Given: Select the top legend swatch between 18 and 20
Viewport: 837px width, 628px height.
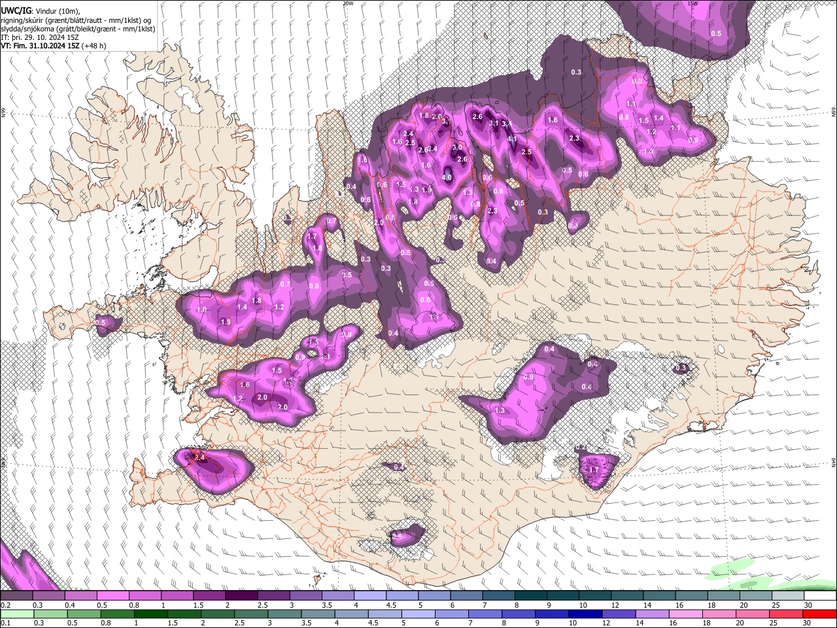Looking at the screenshot, I should [x=723, y=596].
